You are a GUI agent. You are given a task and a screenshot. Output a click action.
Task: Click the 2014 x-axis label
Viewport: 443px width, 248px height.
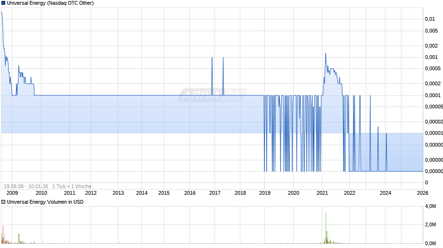tap(142, 193)
